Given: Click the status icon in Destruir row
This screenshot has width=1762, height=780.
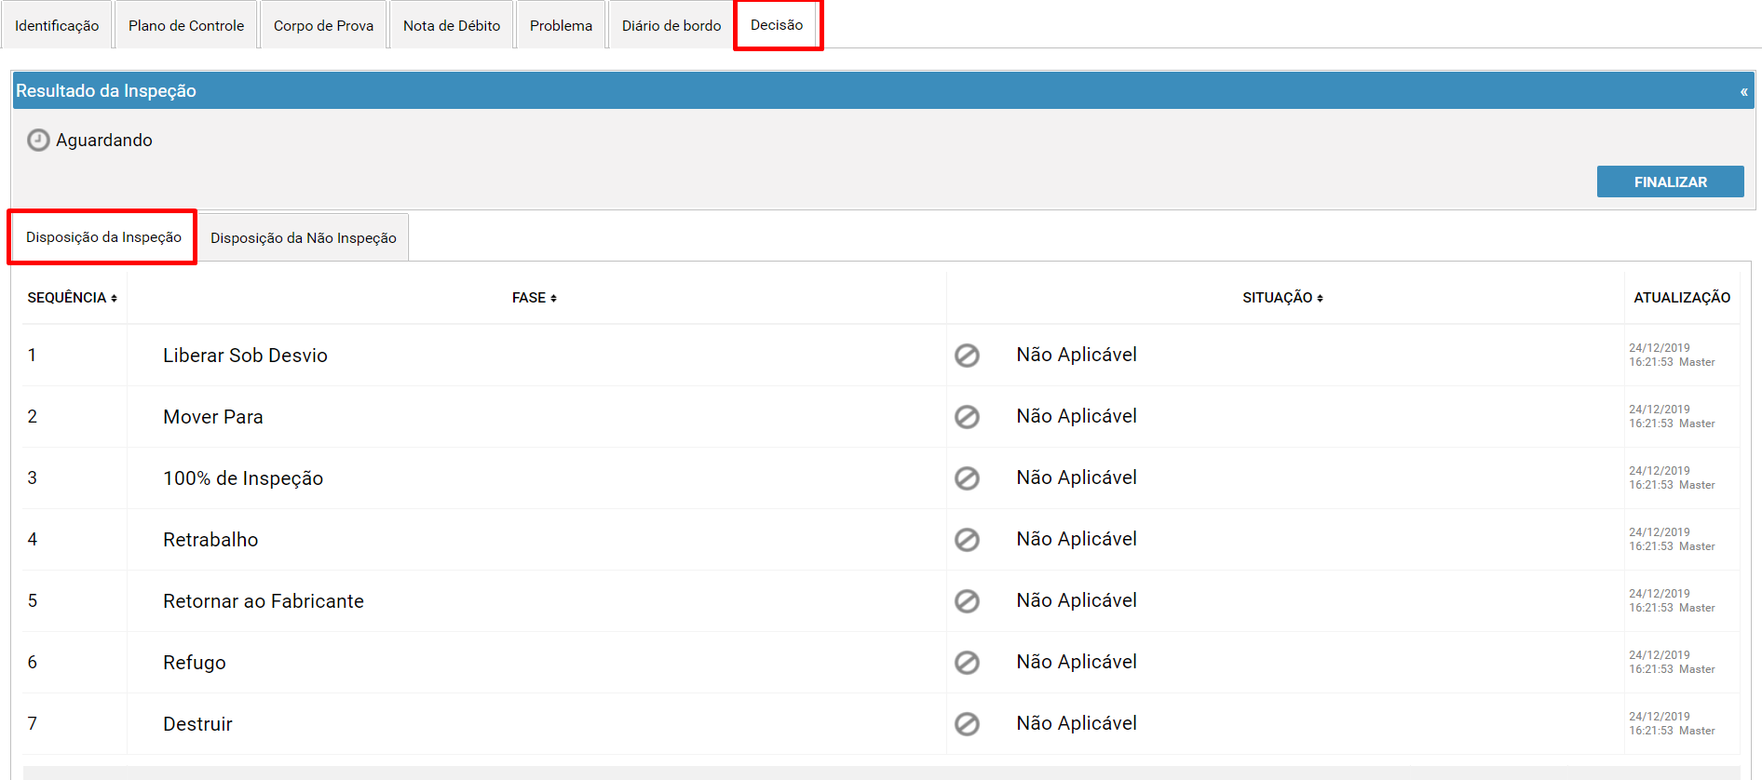Looking at the screenshot, I should [967, 724].
